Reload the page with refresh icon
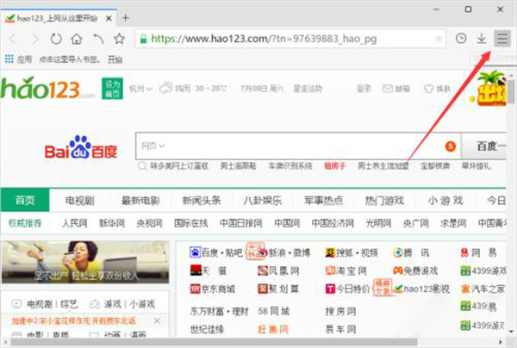The image size is (517, 348). click(56, 39)
